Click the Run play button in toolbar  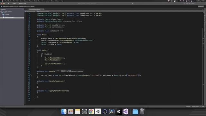9,4
